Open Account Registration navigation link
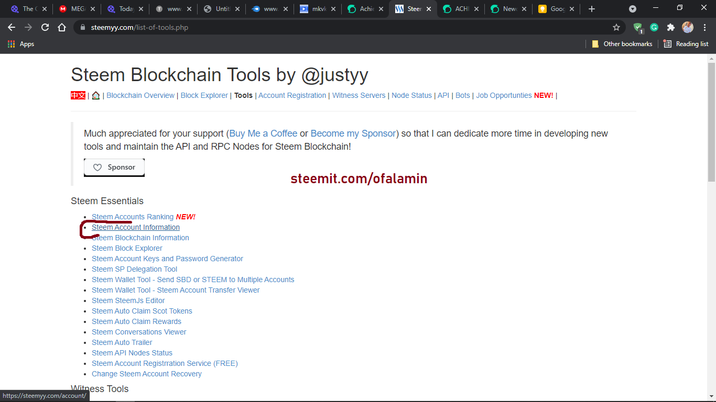This screenshot has height=402, width=716. click(x=292, y=95)
